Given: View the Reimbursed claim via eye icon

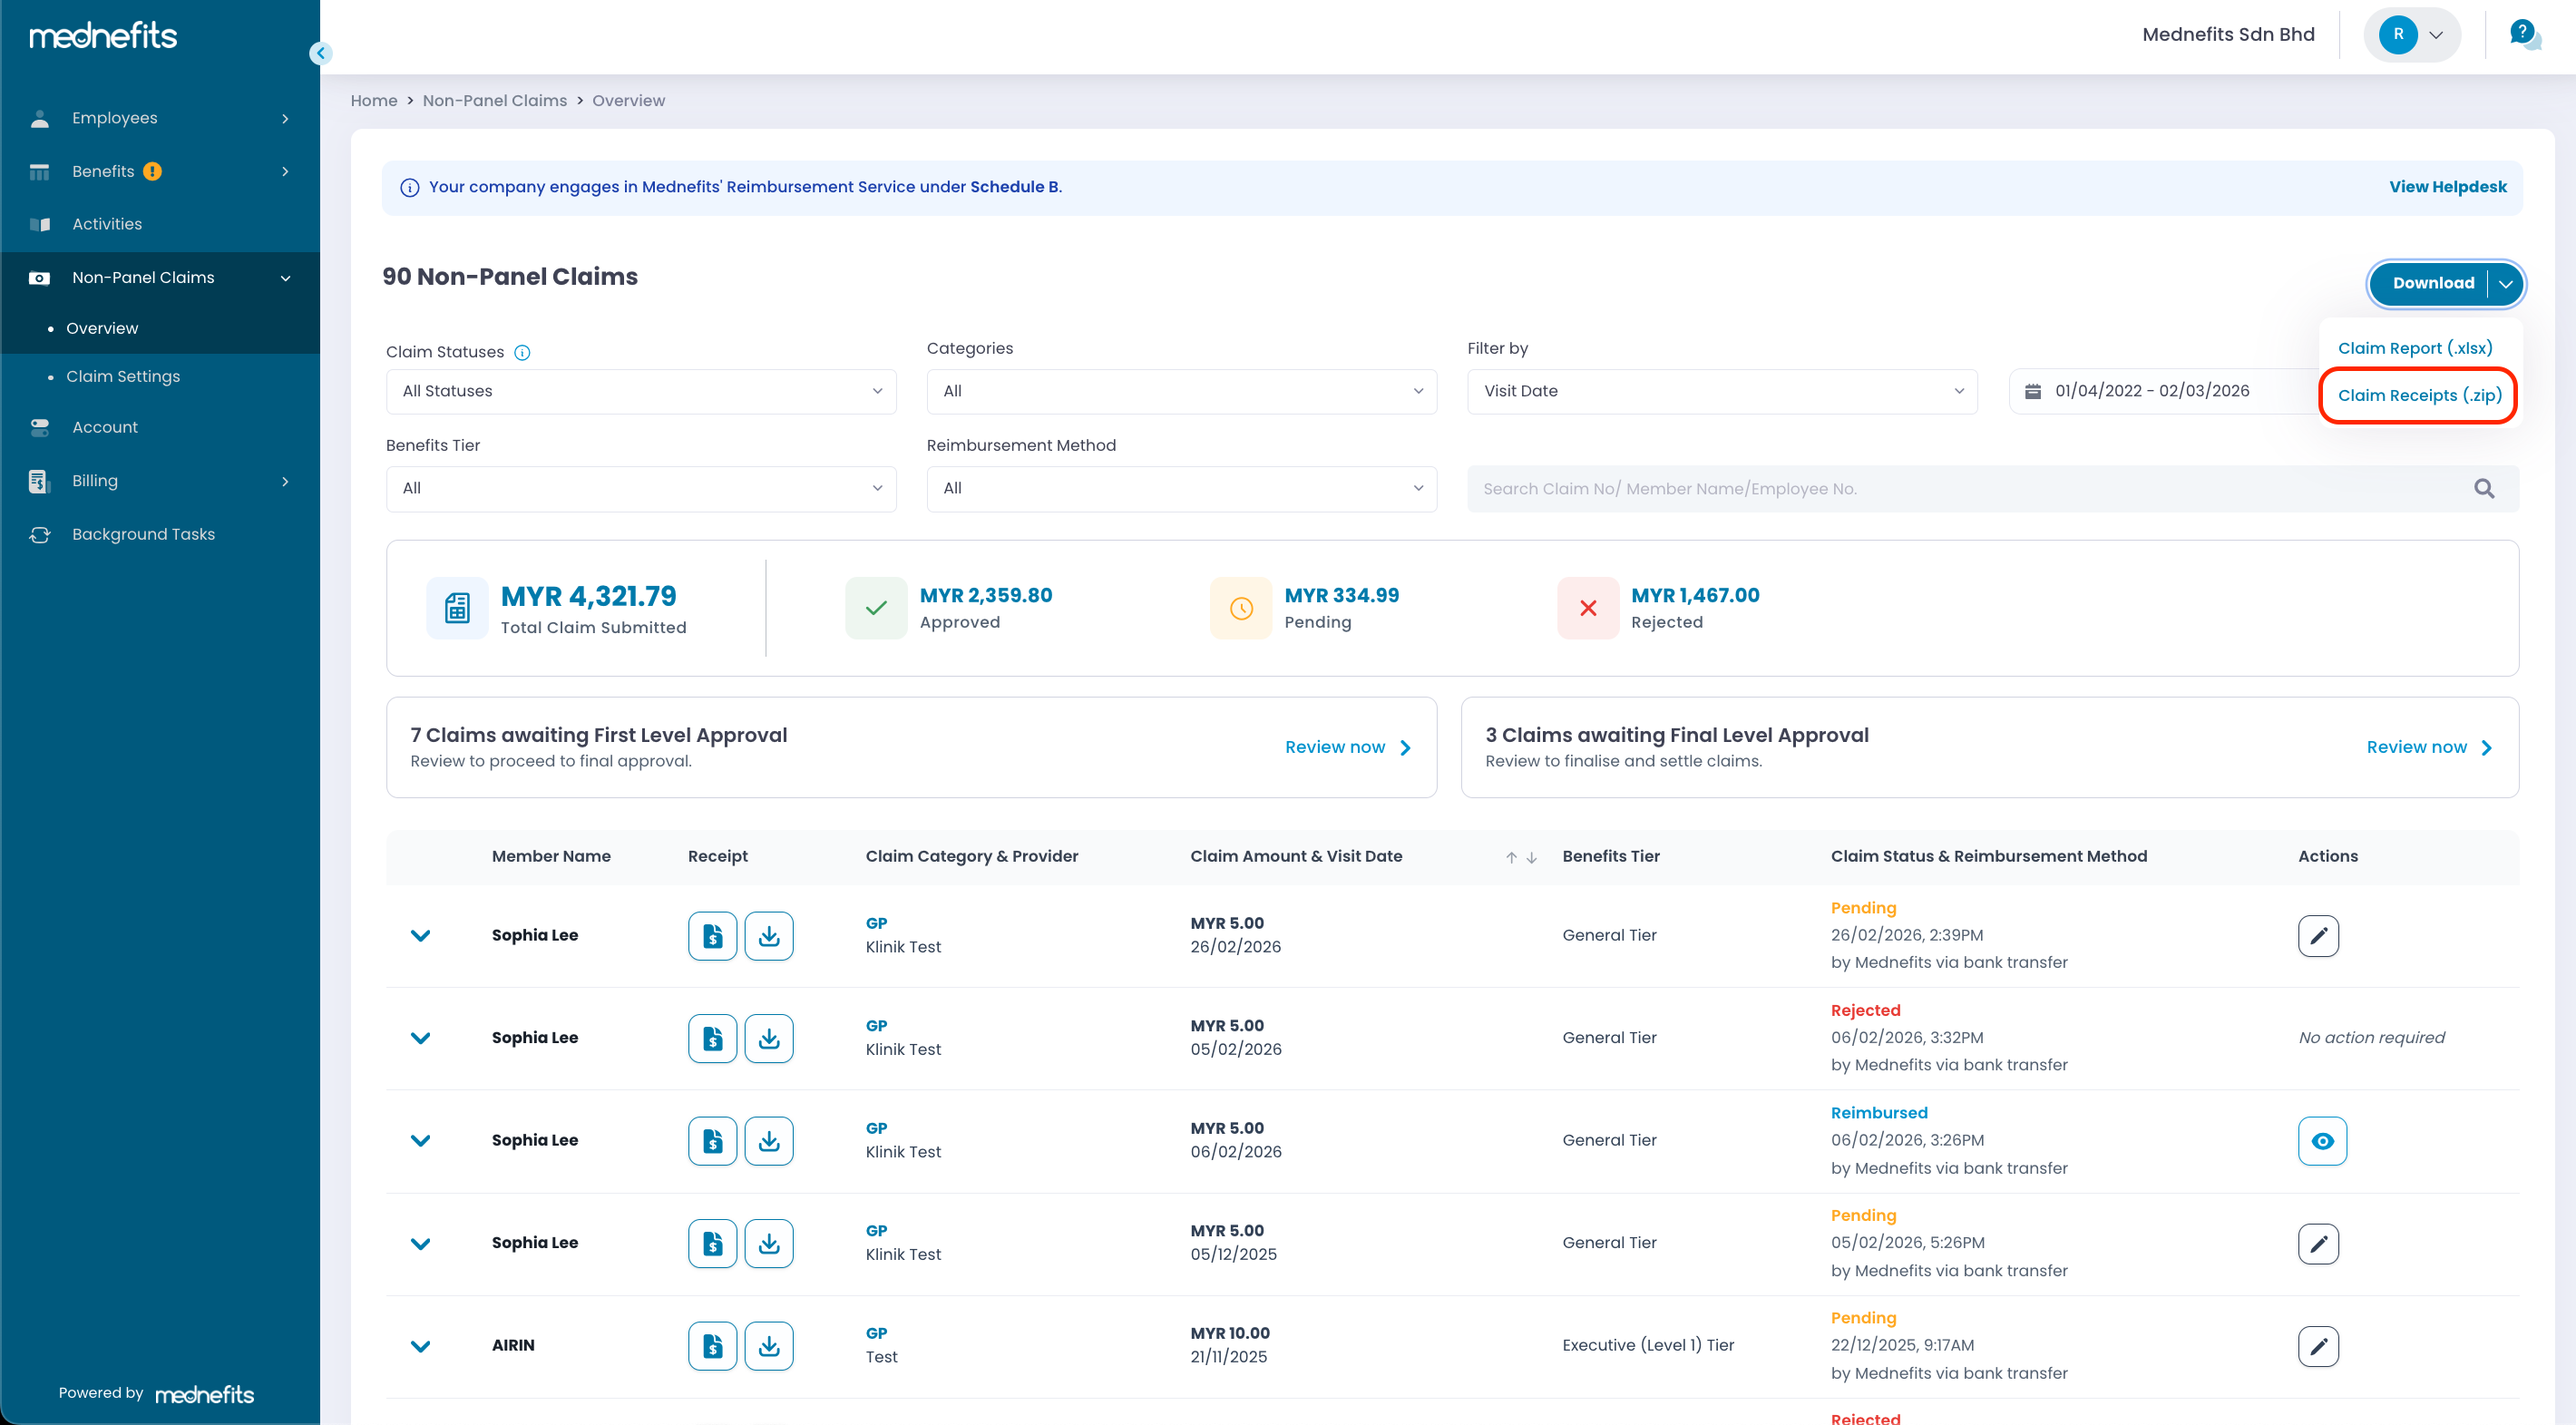Looking at the screenshot, I should coord(2321,1141).
